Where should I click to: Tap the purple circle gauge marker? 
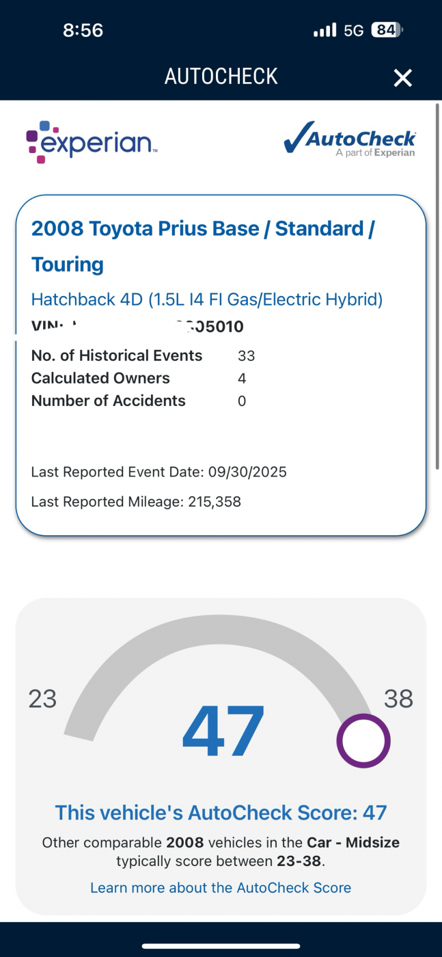[x=363, y=741]
